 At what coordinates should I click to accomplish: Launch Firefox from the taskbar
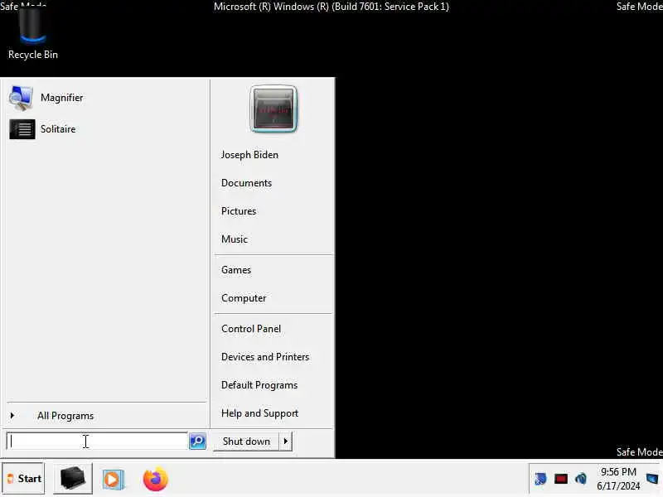coord(156,480)
